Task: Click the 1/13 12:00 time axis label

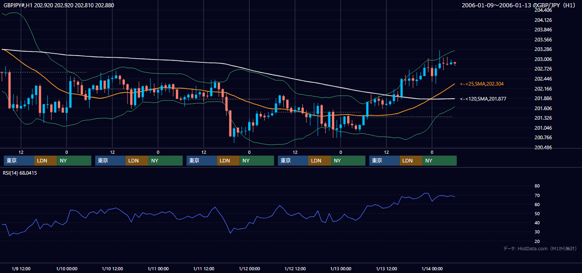Action: tap(387, 268)
